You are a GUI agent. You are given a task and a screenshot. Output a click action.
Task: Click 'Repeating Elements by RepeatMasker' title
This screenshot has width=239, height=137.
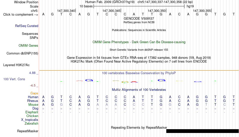coord(139,127)
